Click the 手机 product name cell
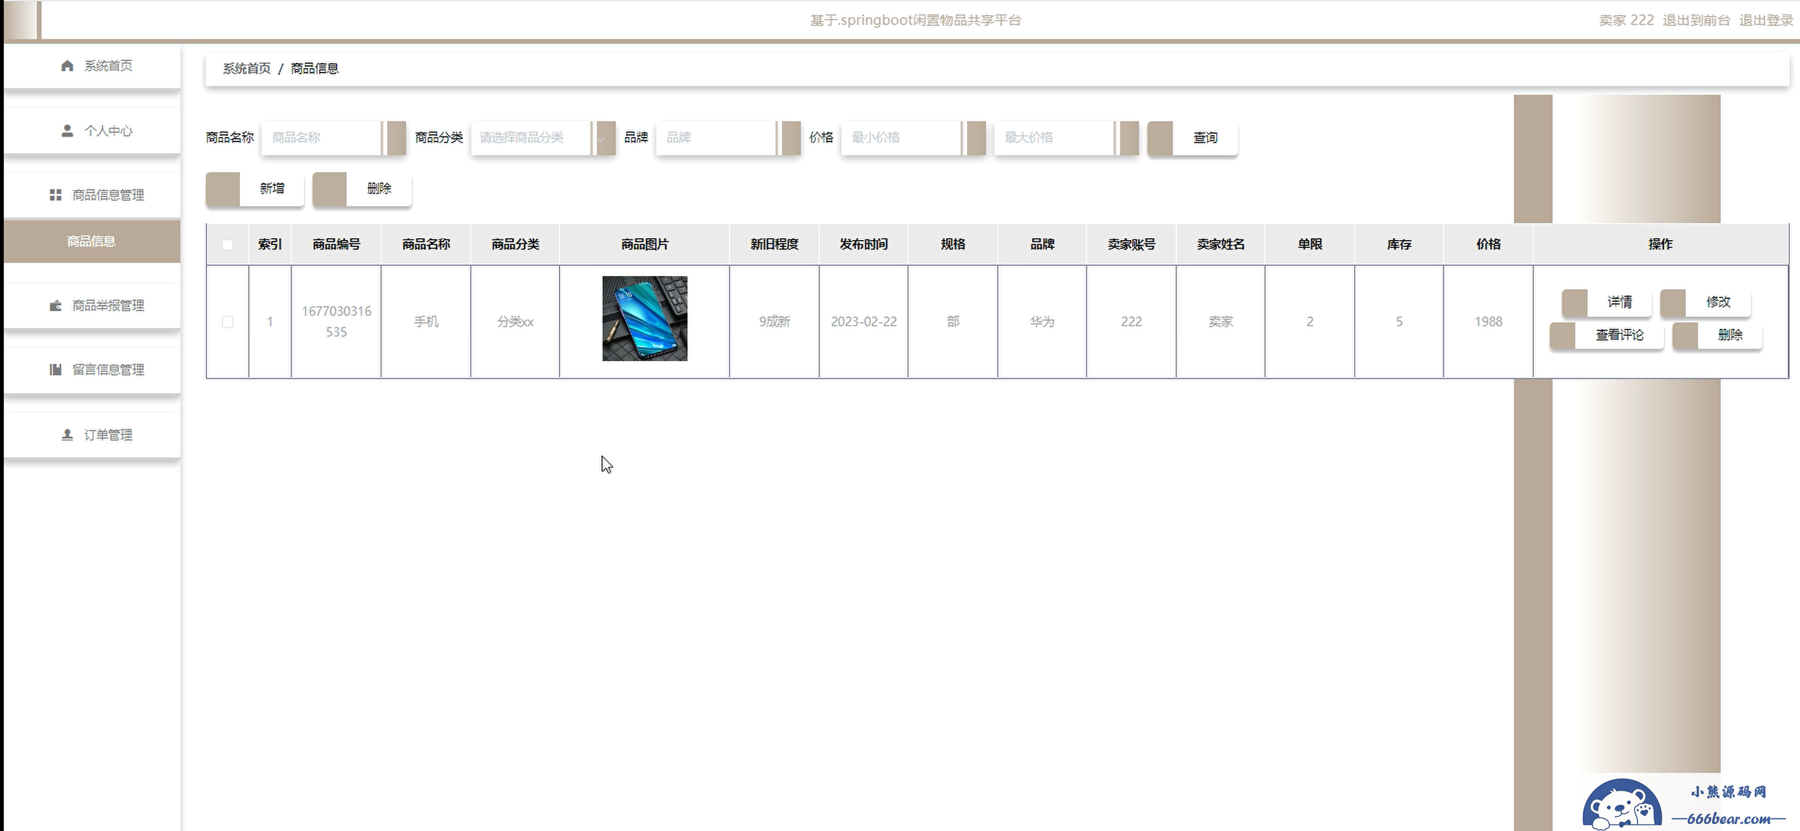Viewport: 1800px width, 831px height. (x=426, y=321)
